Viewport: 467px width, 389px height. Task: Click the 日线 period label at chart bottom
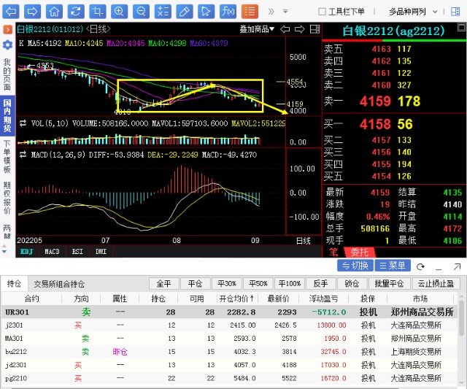304,241
